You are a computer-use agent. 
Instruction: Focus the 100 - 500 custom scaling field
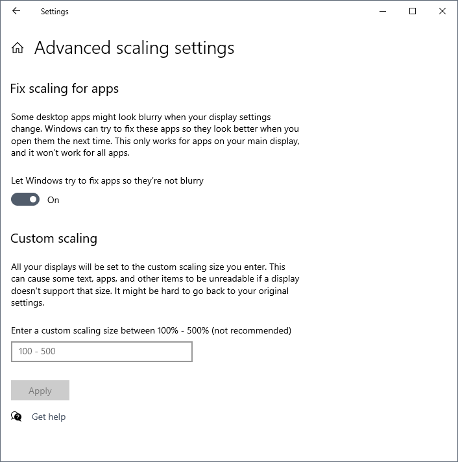tap(102, 352)
